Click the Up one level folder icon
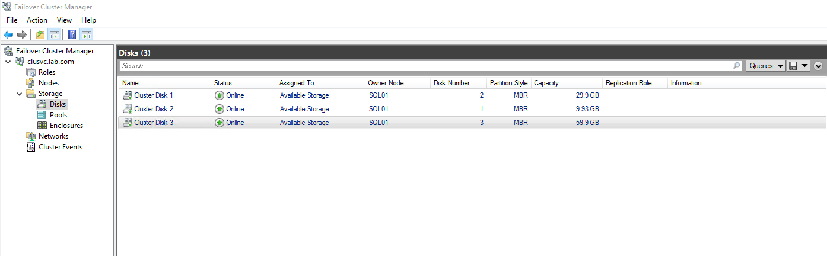This screenshot has width=827, height=256. pos(40,34)
